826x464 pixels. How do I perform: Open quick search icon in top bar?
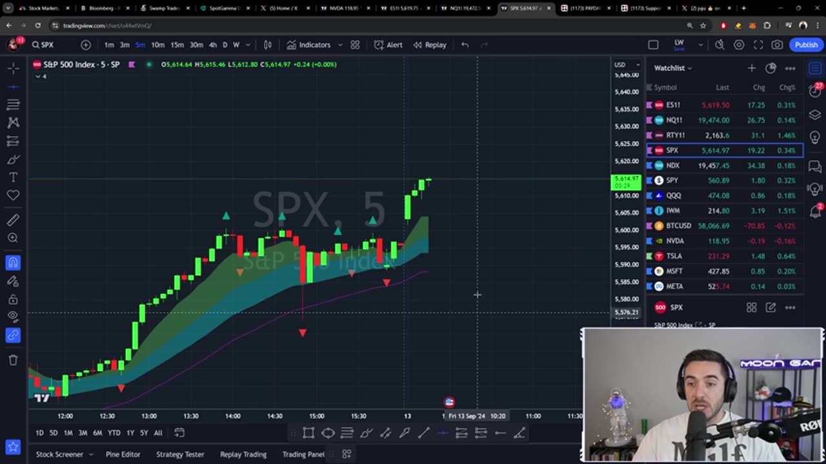[720, 44]
